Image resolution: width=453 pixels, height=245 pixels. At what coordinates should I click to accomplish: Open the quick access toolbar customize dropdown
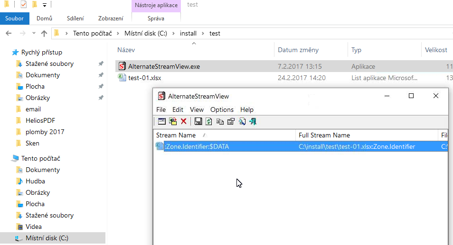point(45,5)
